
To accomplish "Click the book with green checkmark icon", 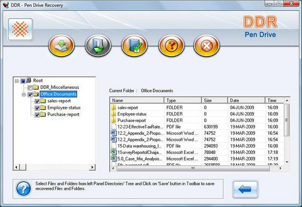I will coord(134,46).
